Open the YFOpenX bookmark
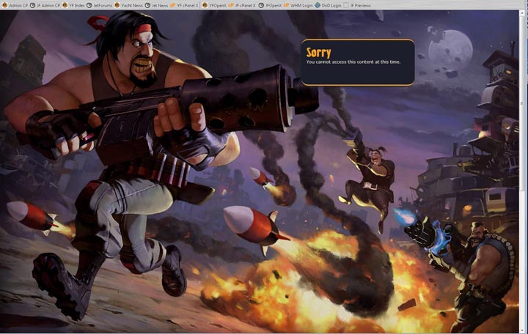 coord(214,5)
